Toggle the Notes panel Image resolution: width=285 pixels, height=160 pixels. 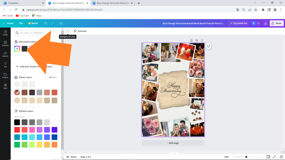click(x=72, y=157)
